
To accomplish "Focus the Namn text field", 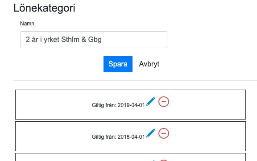I will click(x=94, y=40).
